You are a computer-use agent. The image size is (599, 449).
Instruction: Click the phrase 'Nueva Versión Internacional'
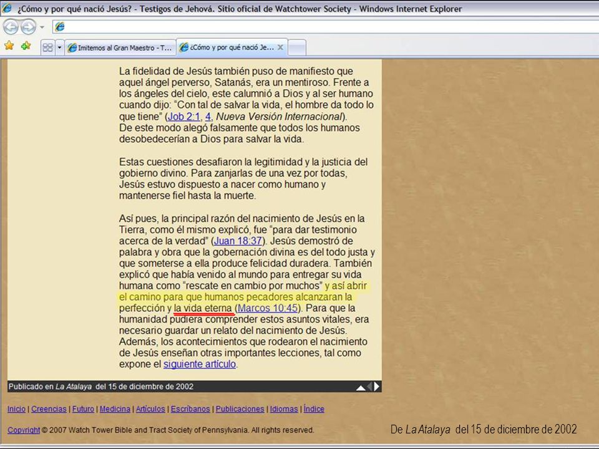(279, 117)
